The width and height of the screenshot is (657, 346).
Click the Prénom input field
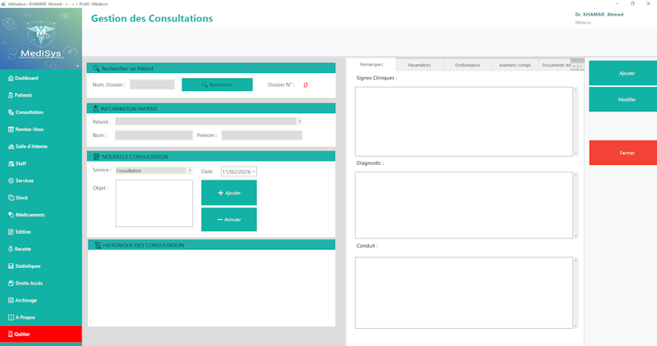click(262, 135)
